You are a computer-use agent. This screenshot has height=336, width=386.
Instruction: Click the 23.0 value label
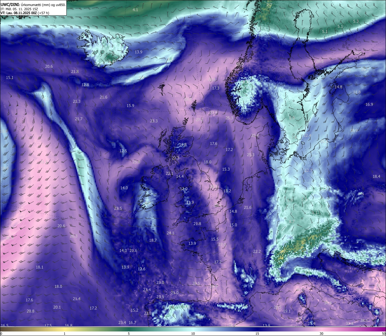(160, 283)
